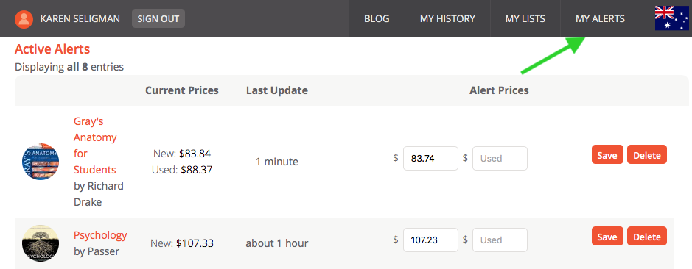This screenshot has width=692, height=269.
Task: Open Gray's Anatomy for Students link
Action: tap(95, 146)
